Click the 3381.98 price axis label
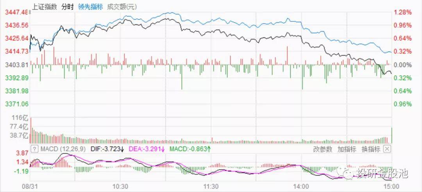This screenshot has width=422, height=192. [x=16, y=91]
